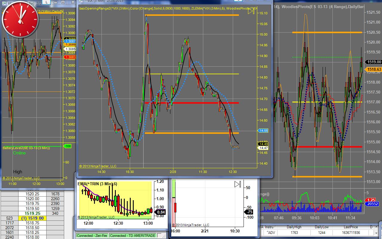
Task: Click the -75 value marker on white chart
Action: pos(249,212)
